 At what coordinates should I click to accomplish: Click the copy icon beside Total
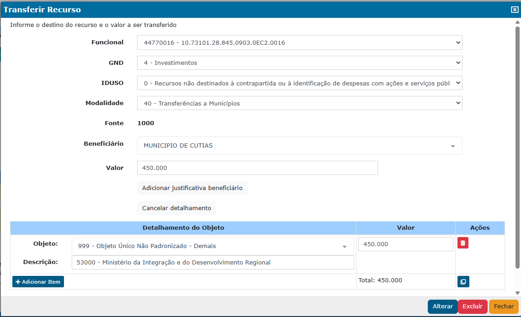point(463,282)
